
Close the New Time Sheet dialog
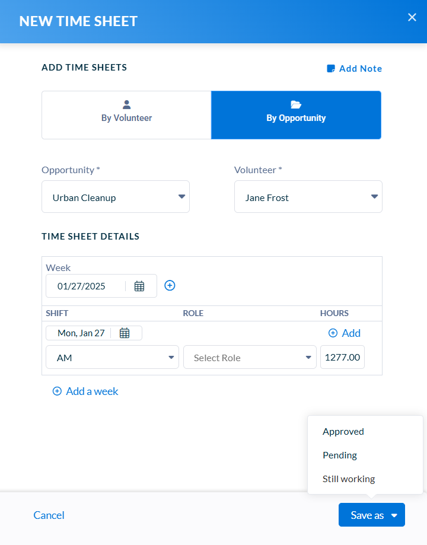click(x=412, y=17)
